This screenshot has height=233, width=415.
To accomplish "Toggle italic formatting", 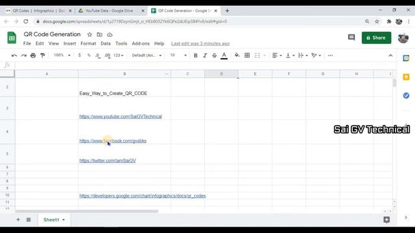I will (205, 56).
